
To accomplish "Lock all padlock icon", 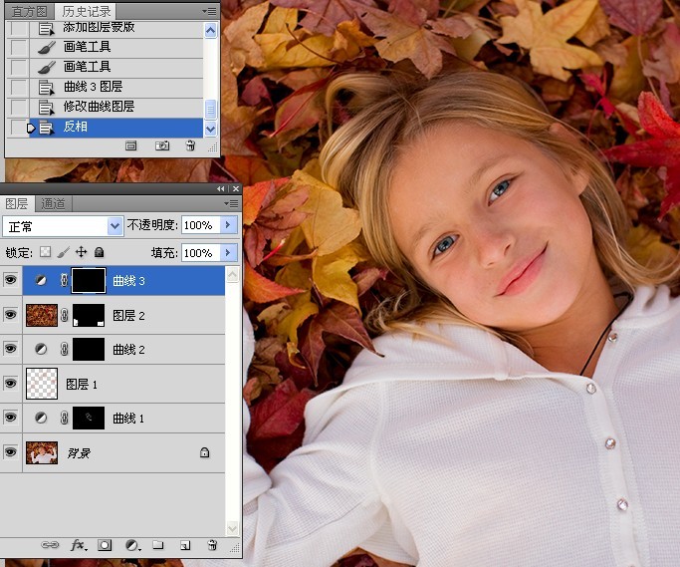I will click(99, 252).
